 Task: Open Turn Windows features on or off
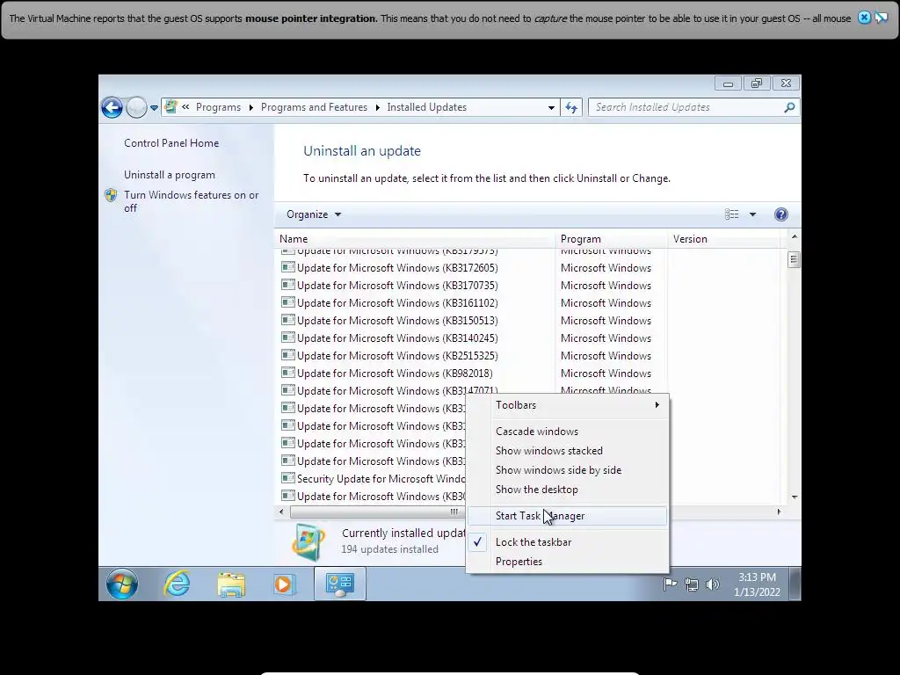(191, 201)
